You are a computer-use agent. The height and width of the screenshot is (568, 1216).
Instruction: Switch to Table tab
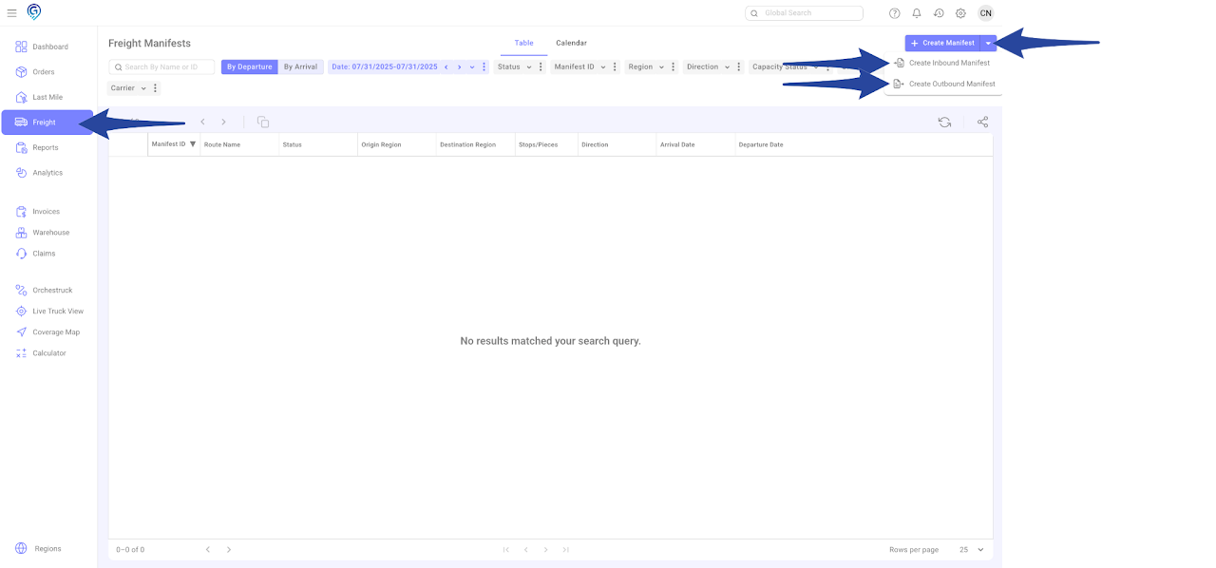(x=524, y=44)
